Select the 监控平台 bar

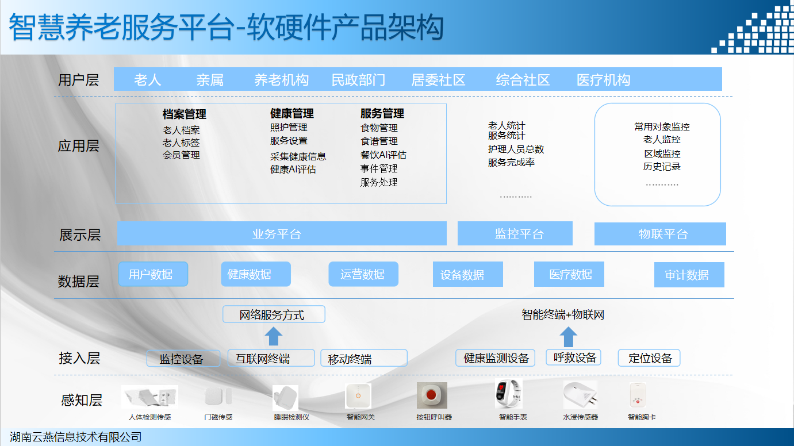515,233
